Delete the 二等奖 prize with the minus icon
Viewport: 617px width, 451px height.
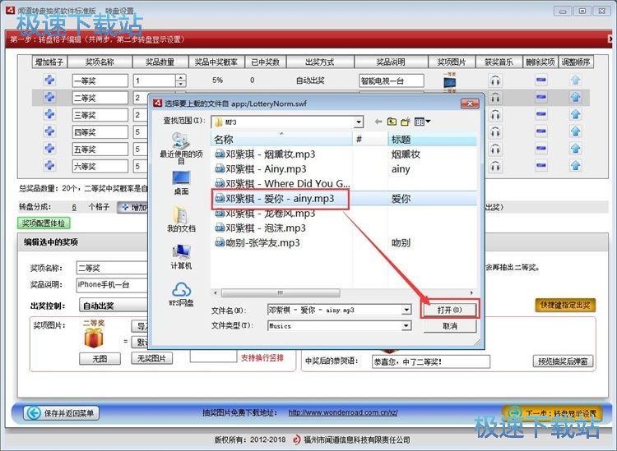coord(541,97)
